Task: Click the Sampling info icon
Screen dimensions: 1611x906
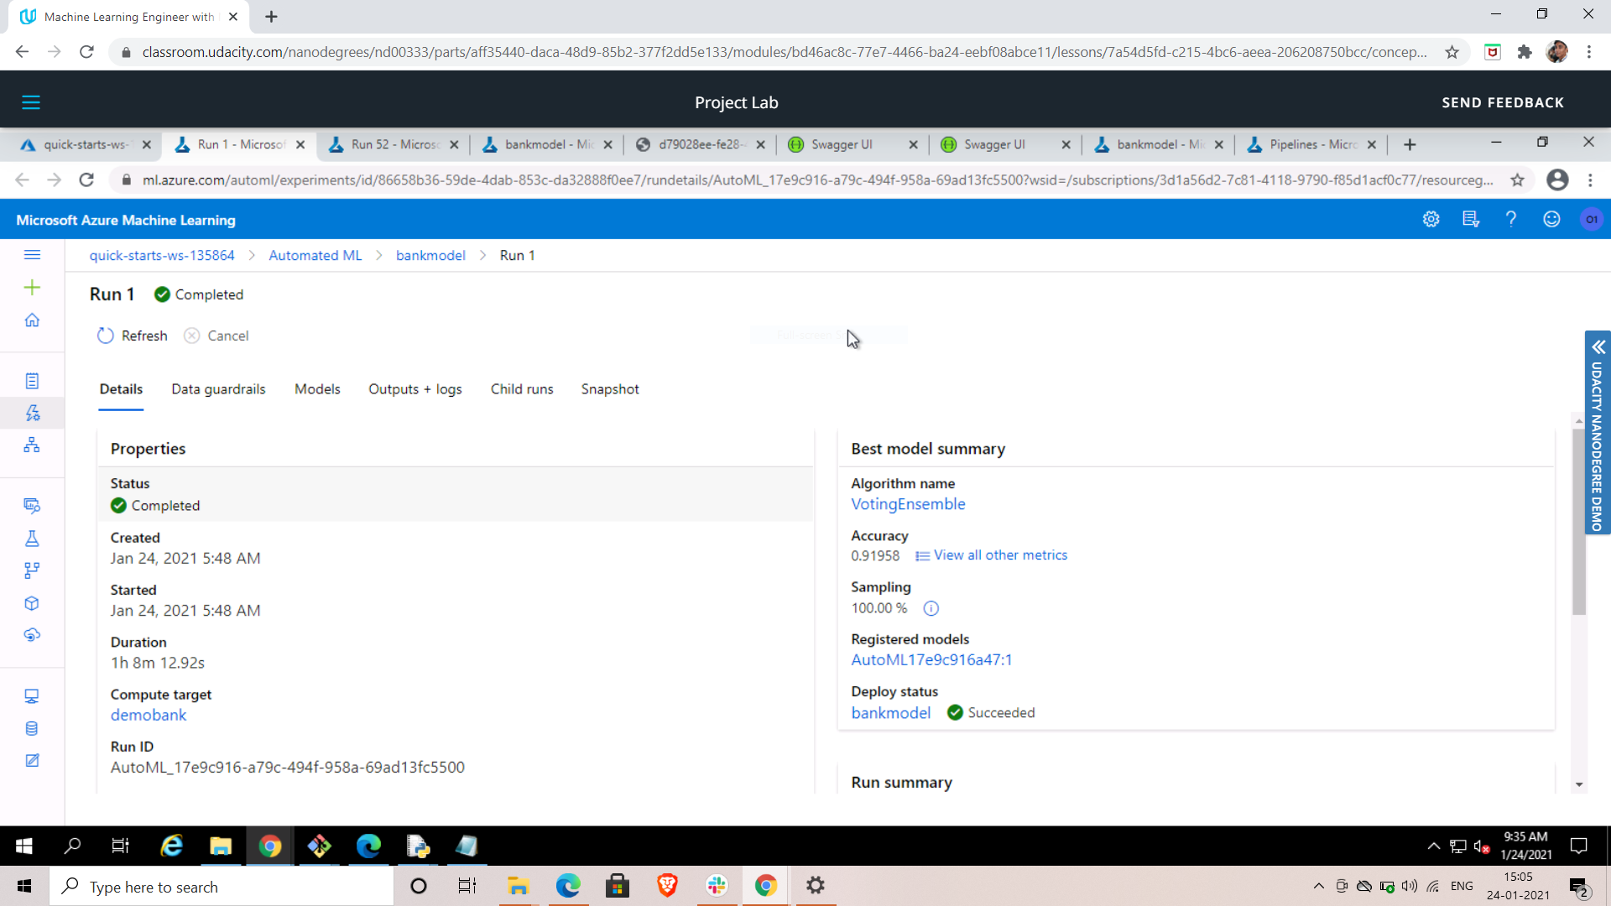Action: (x=931, y=608)
